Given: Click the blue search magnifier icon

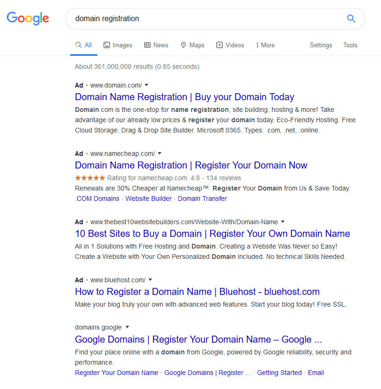Looking at the screenshot, I should point(351,19).
